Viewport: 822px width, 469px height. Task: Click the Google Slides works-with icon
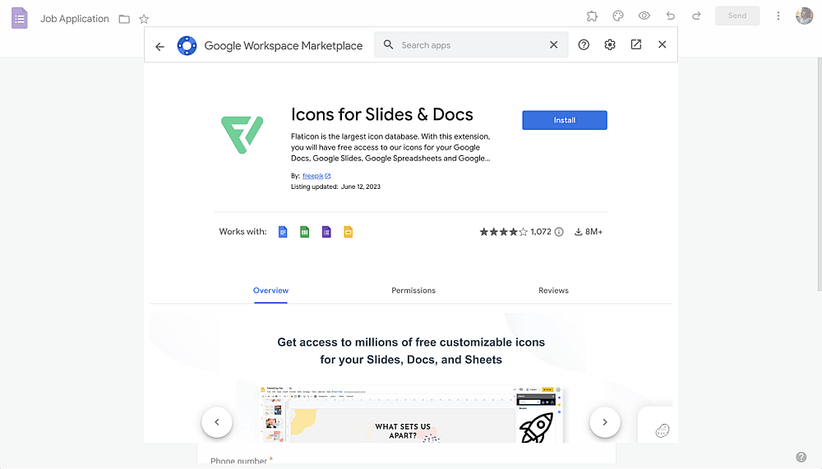pos(348,232)
